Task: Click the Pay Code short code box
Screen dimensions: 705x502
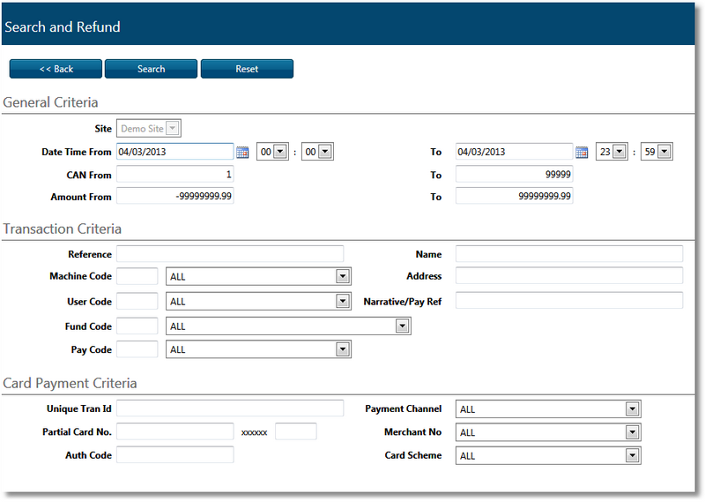Action: pos(137,348)
